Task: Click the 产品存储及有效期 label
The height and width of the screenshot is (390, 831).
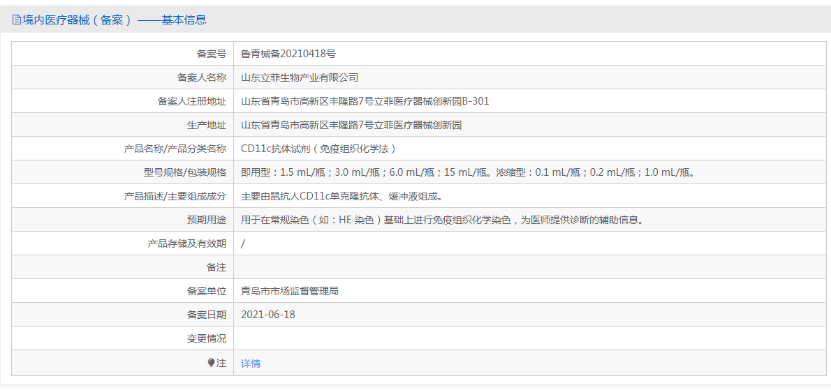Action: pos(187,243)
